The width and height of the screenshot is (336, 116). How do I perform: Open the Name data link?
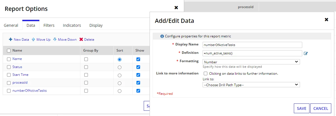[17, 59]
